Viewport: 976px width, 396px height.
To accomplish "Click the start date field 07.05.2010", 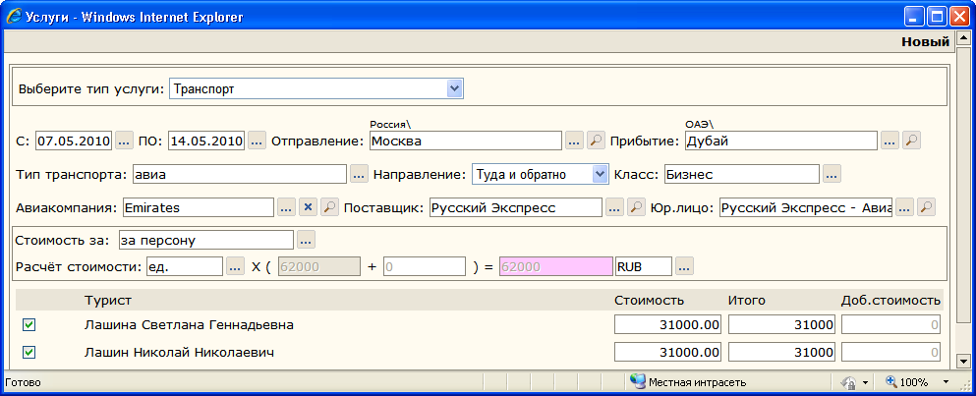I will tap(74, 141).
